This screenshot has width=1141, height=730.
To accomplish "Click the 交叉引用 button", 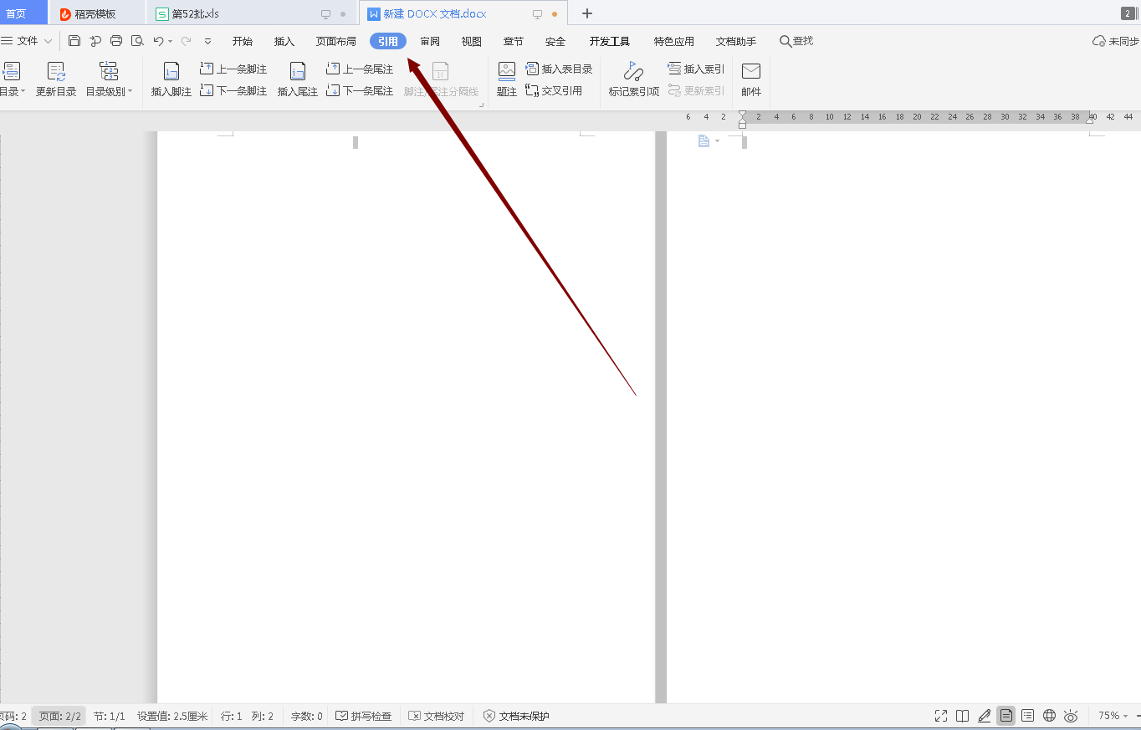I will point(554,90).
